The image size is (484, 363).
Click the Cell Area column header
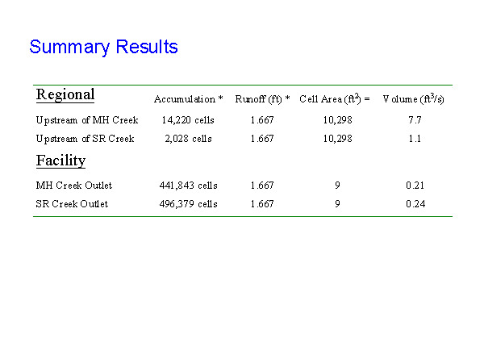(x=334, y=99)
